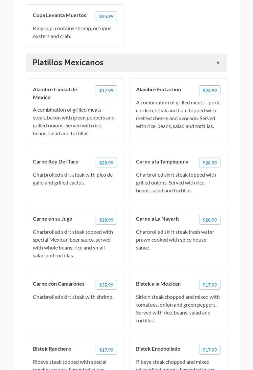This screenshot has width=253, height=370.
Task: Click the Carne con Camarones dish name
Action: (x=58, y=284)
